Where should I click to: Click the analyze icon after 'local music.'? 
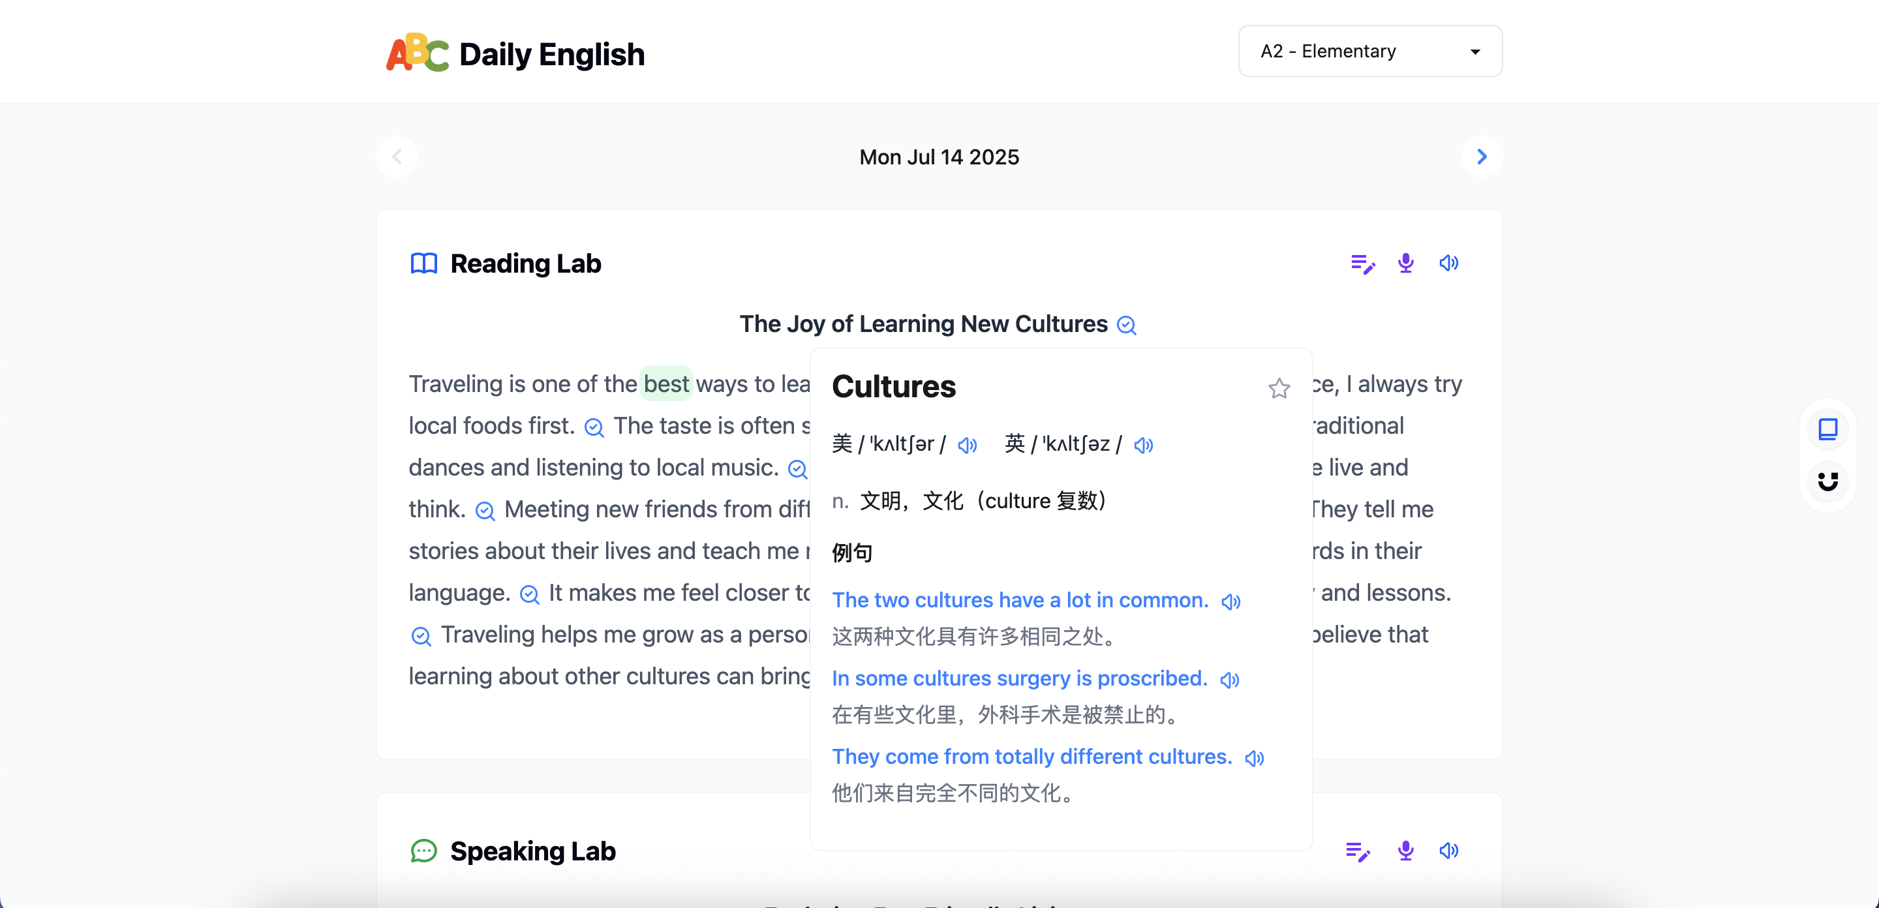[797, 469]
